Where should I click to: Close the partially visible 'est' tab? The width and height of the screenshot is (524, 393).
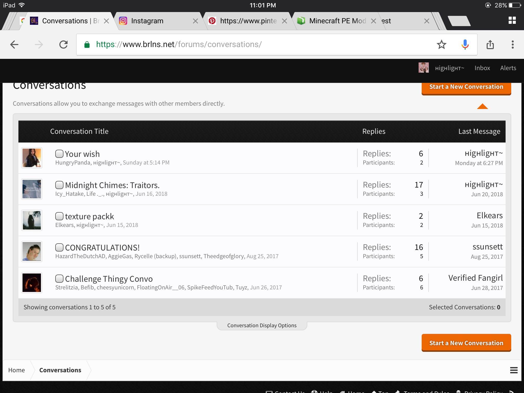[x=427, y=21]
